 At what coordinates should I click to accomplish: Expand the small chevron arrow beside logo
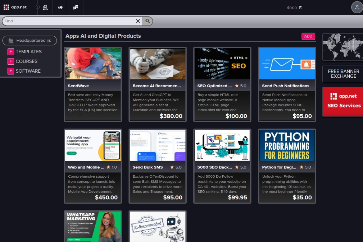[37, 7]
